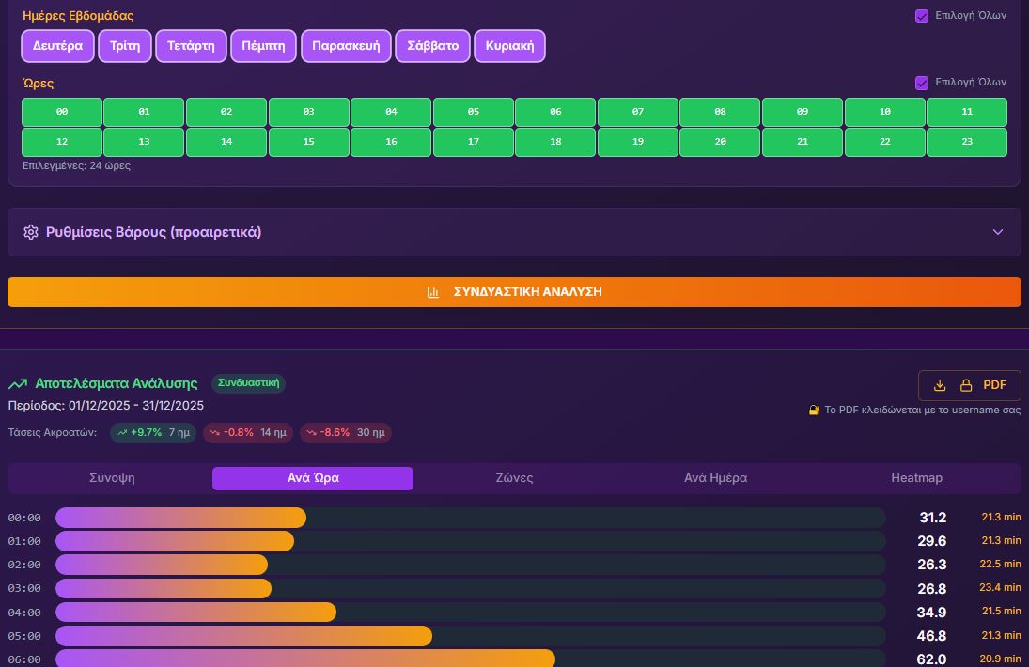Open Ρυθμίσεις Βάρους (προαιρετικά) section
The image size is (1029, 667).
tap(515, 232)
